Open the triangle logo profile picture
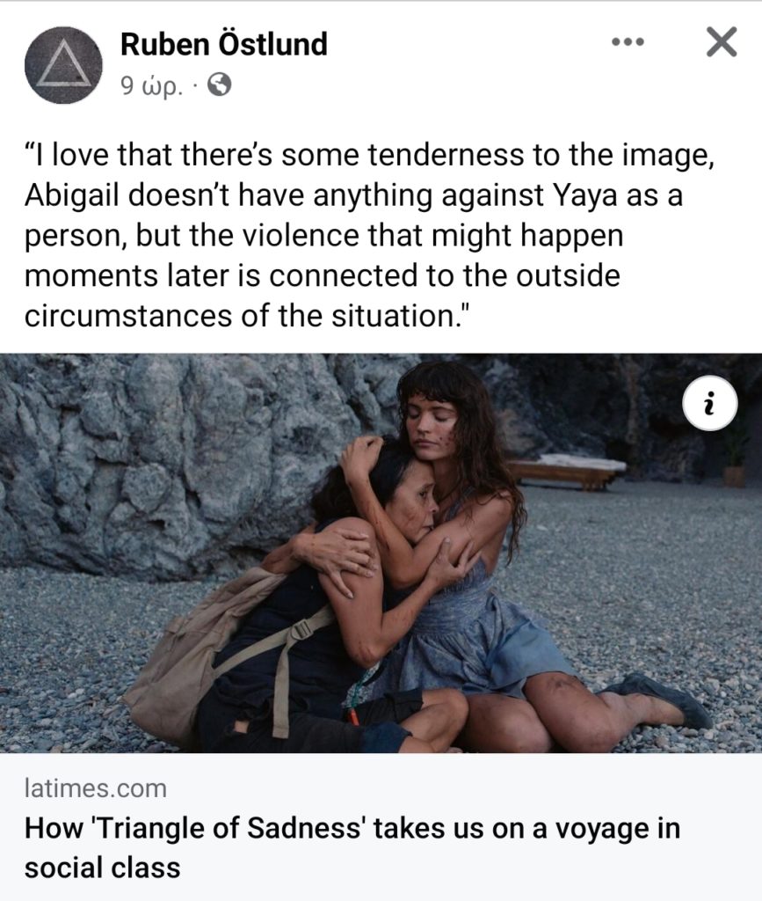Screen dimensions: 762x901 pyautogui.click(x=63, y=64)
